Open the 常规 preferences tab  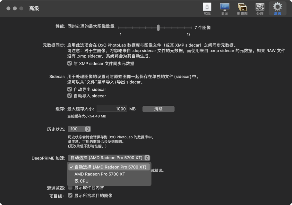207,9
